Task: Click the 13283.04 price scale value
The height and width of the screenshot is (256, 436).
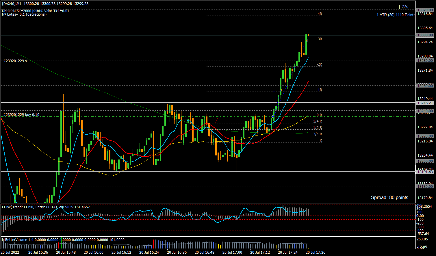Action: click(x=425, y=56)
